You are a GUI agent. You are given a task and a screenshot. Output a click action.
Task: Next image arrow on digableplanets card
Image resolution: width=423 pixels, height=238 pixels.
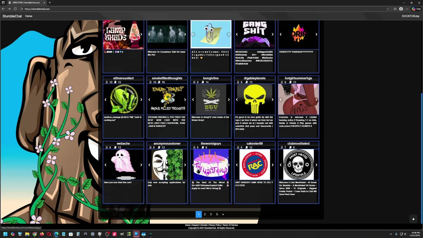click(272, 99)
